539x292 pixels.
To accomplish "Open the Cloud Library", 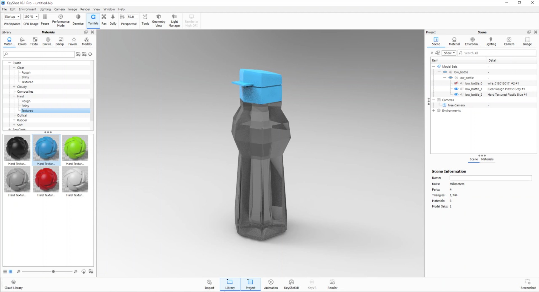I will tap(13, 284).
